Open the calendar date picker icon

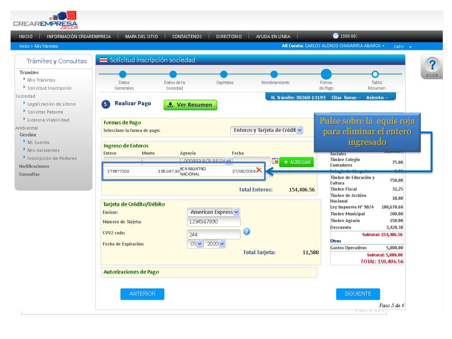coord(275,161)
